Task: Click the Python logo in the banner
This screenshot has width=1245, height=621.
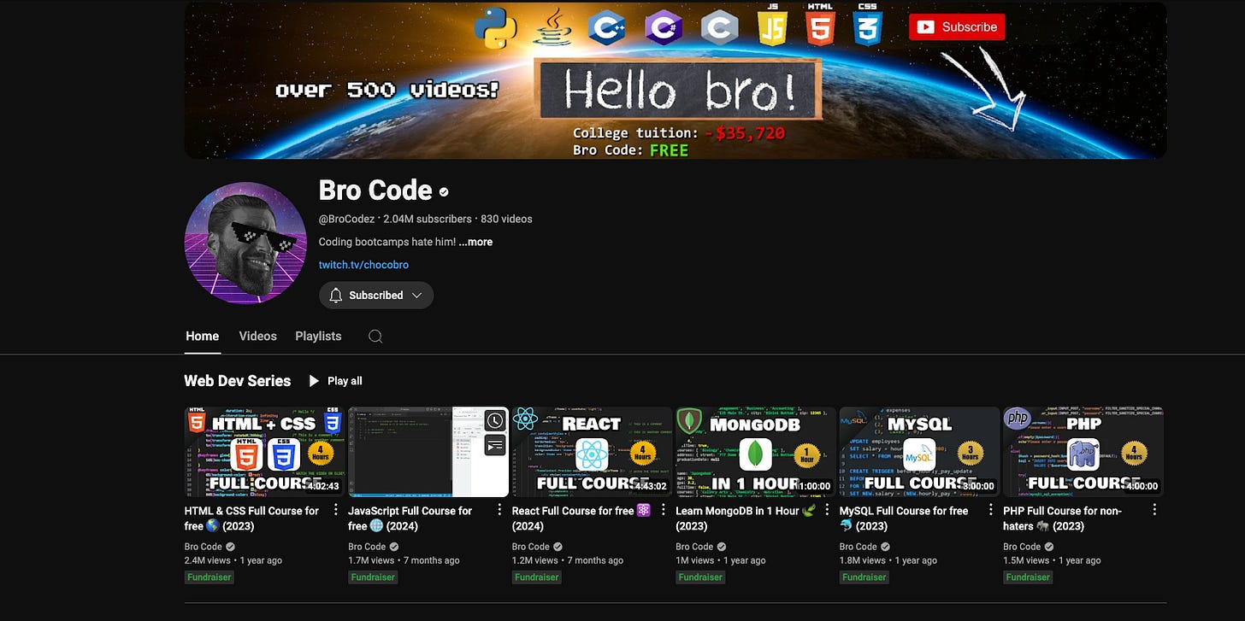Action: coord(495,28)
